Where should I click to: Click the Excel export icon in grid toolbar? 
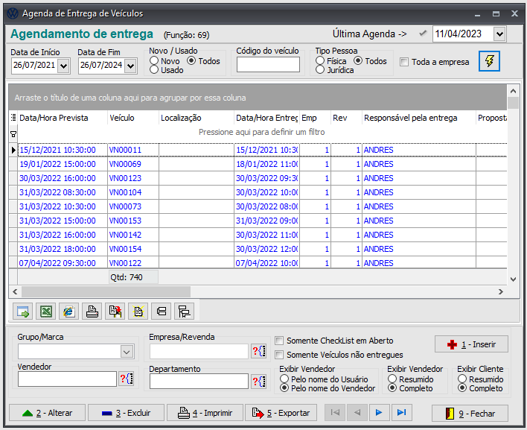pos(46,312)
